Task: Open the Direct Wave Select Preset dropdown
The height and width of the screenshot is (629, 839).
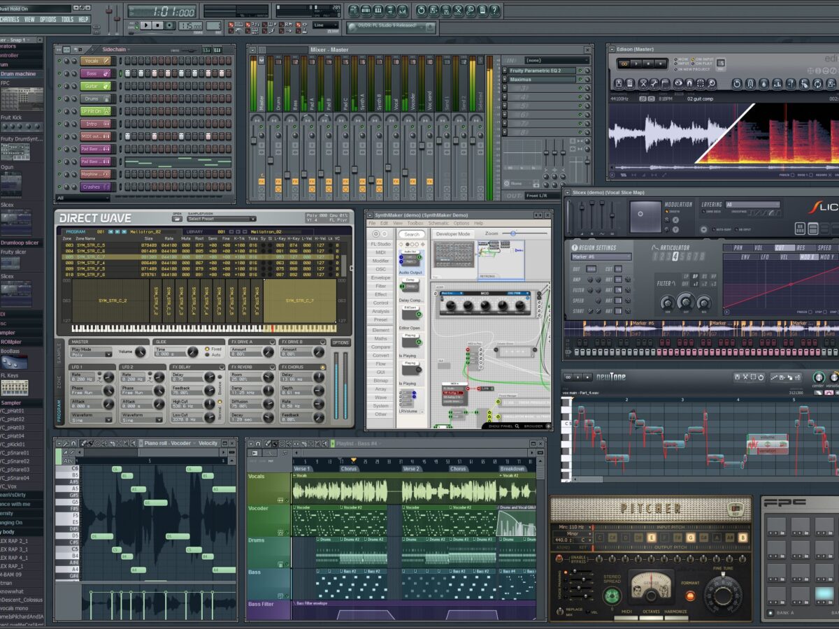Action: tap(220, 219)
